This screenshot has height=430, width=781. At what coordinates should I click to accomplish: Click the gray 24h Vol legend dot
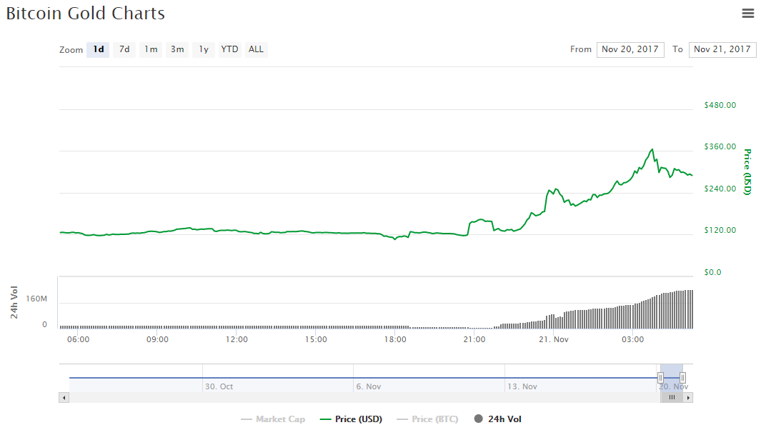click(477, 419)
